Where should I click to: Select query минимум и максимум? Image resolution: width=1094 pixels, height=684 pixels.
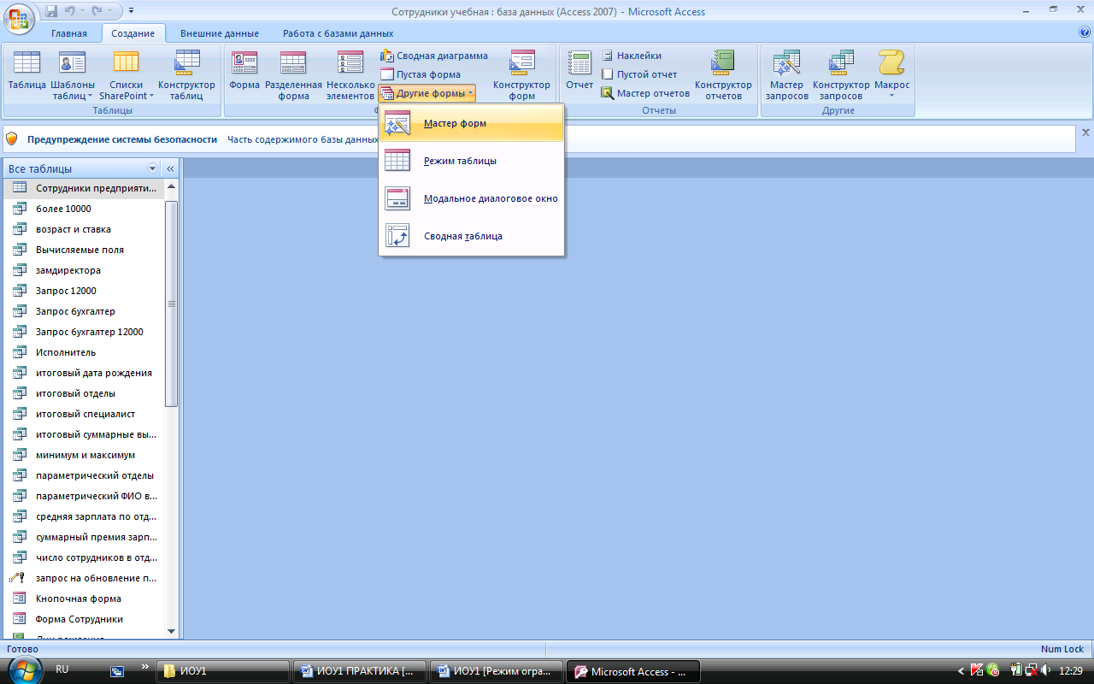pyautogui.click(x=85, y=455)
